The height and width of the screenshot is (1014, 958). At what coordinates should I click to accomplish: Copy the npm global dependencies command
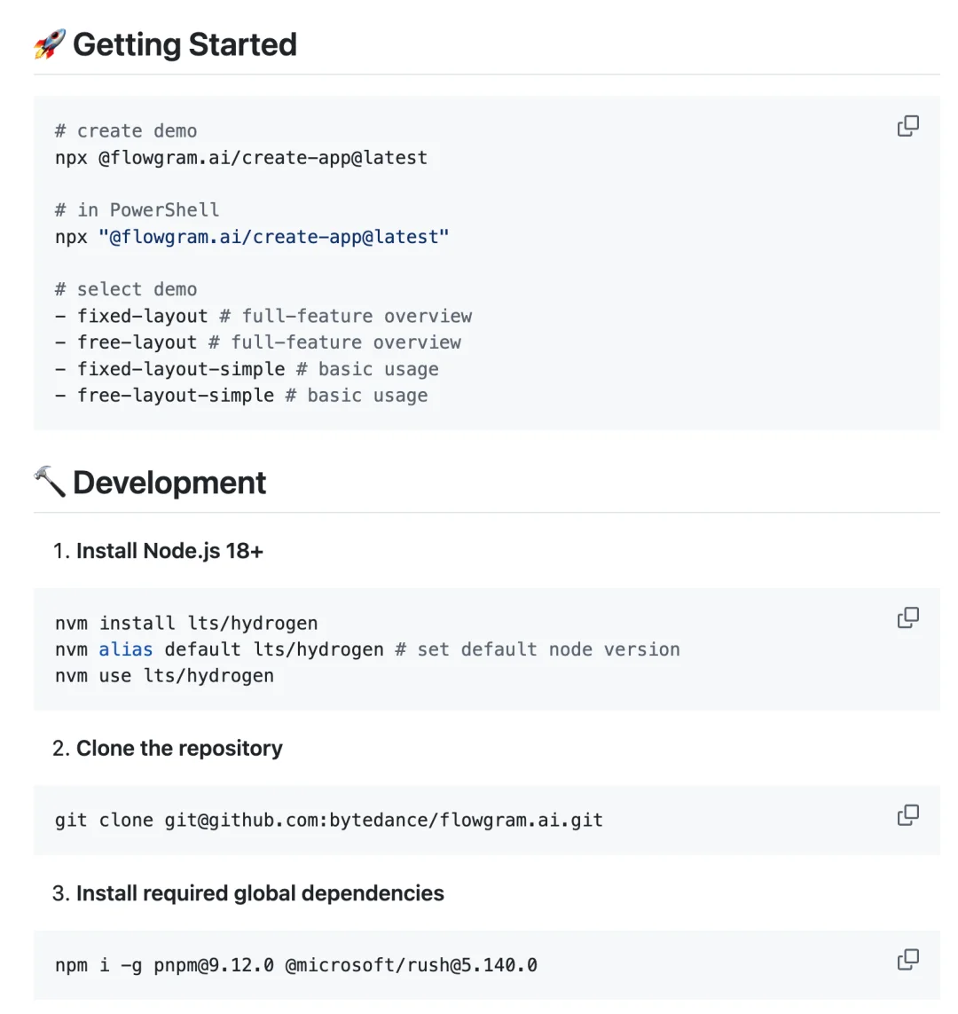[907, 960]
